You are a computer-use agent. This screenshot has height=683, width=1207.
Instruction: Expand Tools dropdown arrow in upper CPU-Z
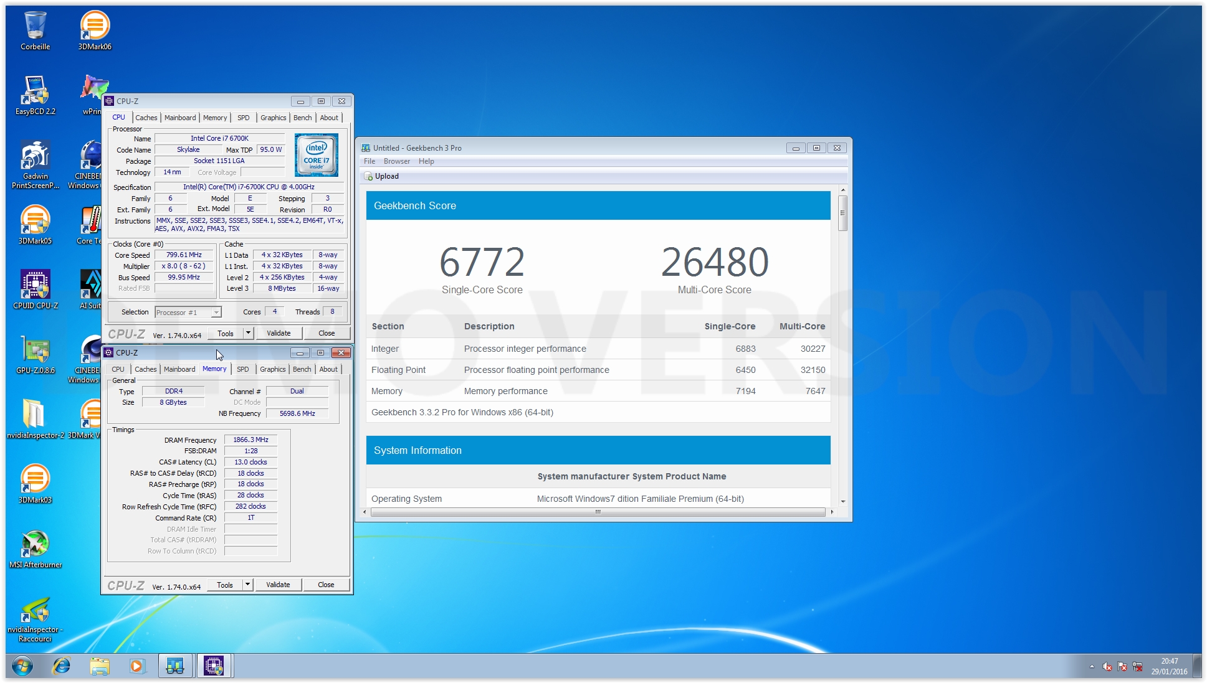[x=248, y=333]
